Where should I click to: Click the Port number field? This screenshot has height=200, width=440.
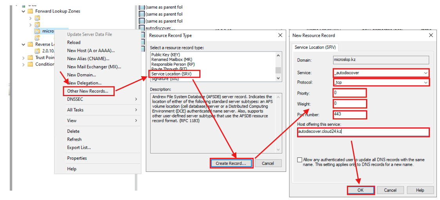pos(350,114)
